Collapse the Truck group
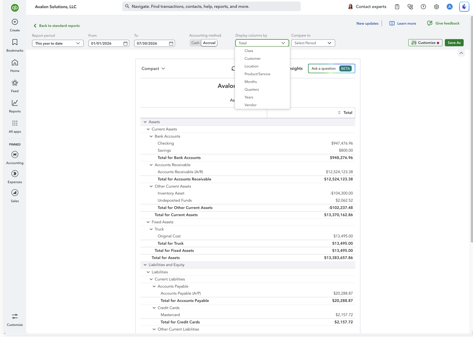This screenshot has height=337, width=473. (151, 229)
